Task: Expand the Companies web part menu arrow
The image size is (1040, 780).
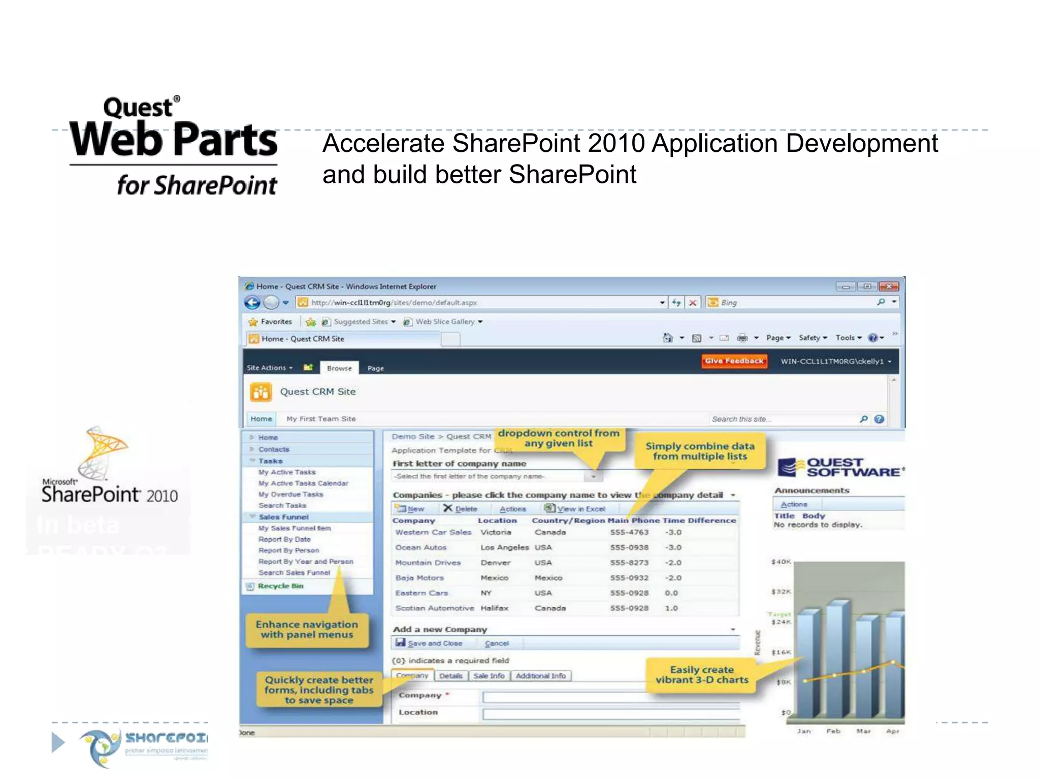Action: tap(733, 495)
